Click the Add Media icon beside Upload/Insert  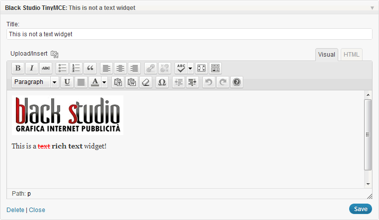[54, 54]
